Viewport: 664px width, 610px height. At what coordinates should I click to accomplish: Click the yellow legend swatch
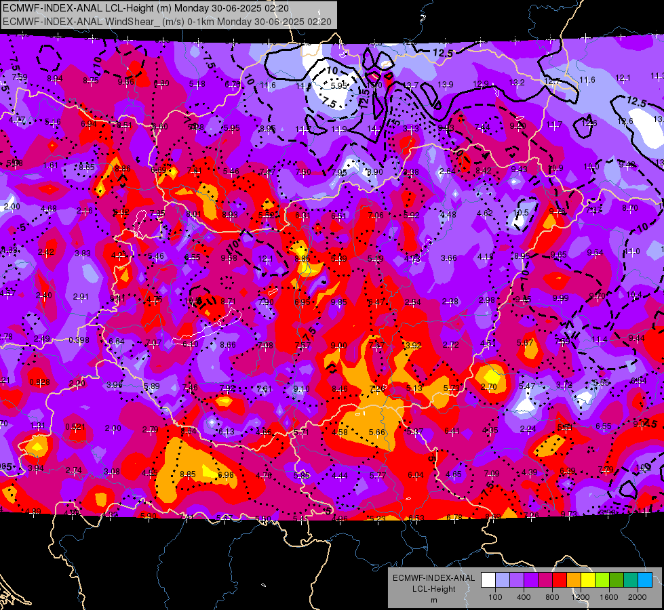point(588,580)
